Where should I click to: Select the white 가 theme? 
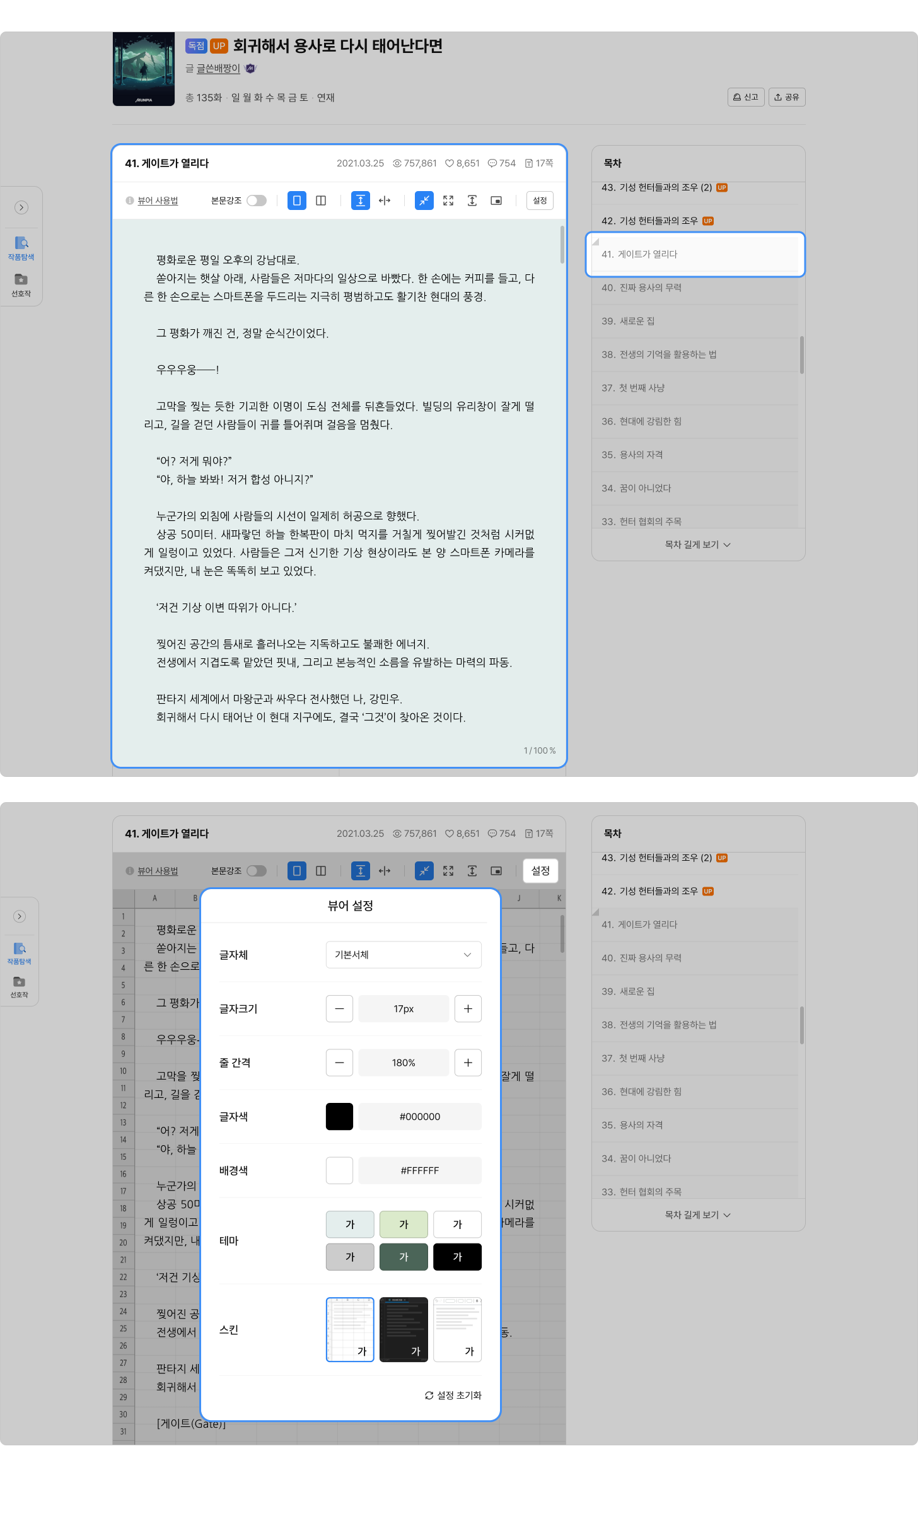458,1224
